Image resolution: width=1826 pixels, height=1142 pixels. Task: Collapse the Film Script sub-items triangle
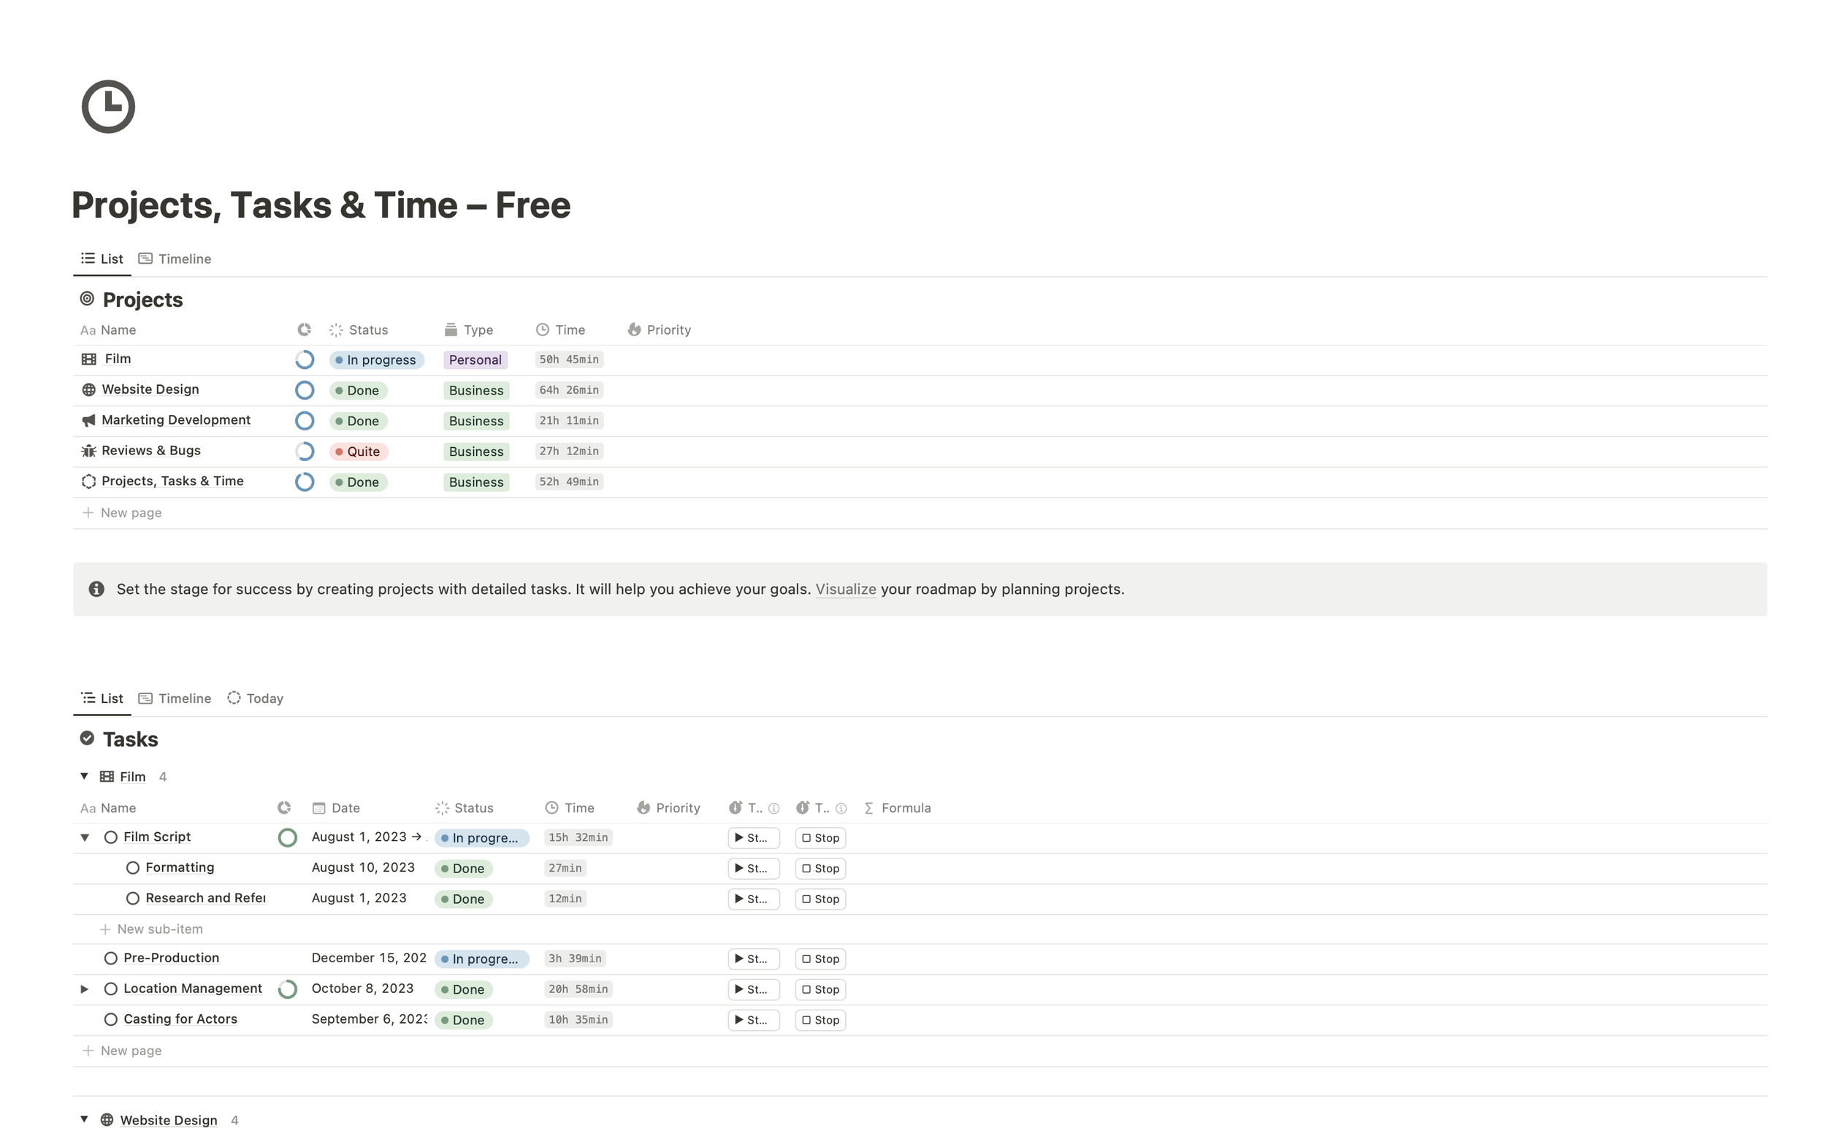(x=85, y=837)
